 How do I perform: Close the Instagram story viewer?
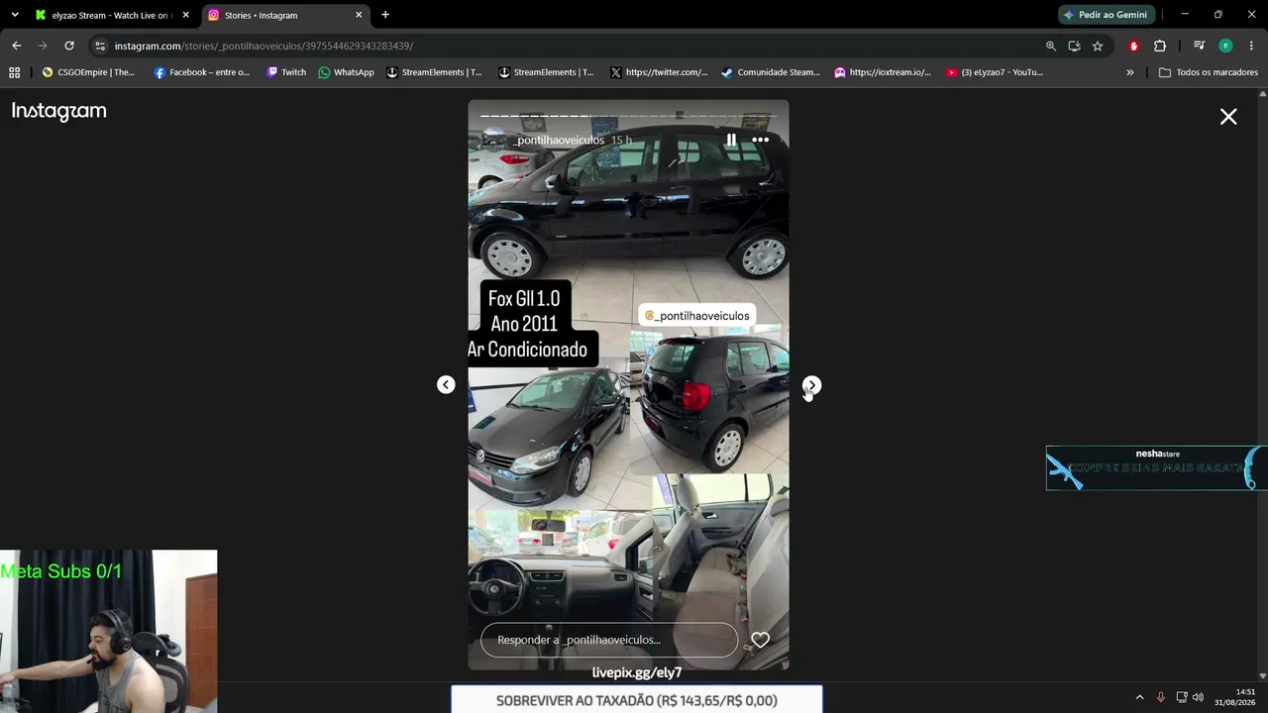(x=1228, y=117)
